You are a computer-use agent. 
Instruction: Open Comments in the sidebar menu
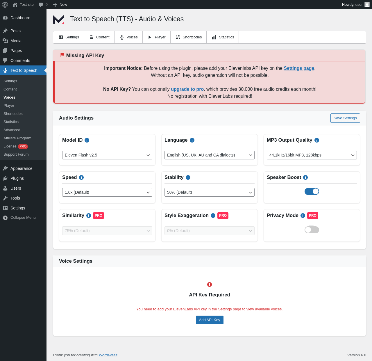23,61
